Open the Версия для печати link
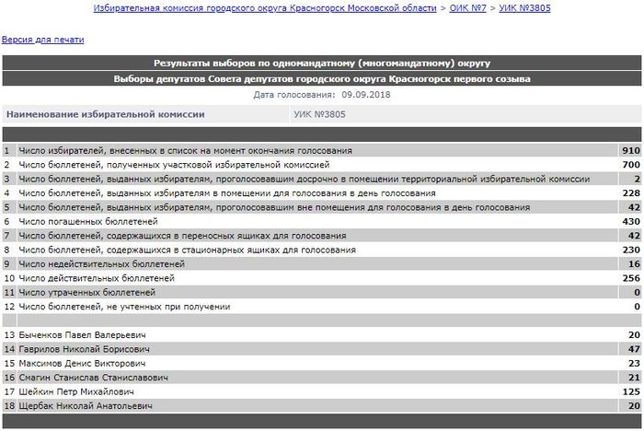644x431 pixels. pyautogui.click(x=42, y=41)
